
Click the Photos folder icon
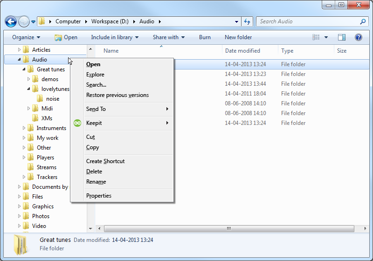click(x=26, y=216)
